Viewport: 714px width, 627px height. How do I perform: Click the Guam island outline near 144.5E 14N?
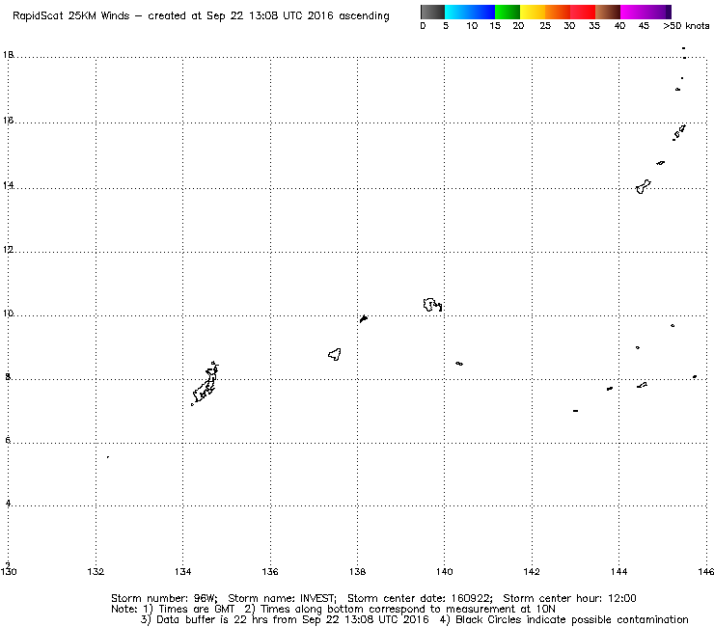643,187
